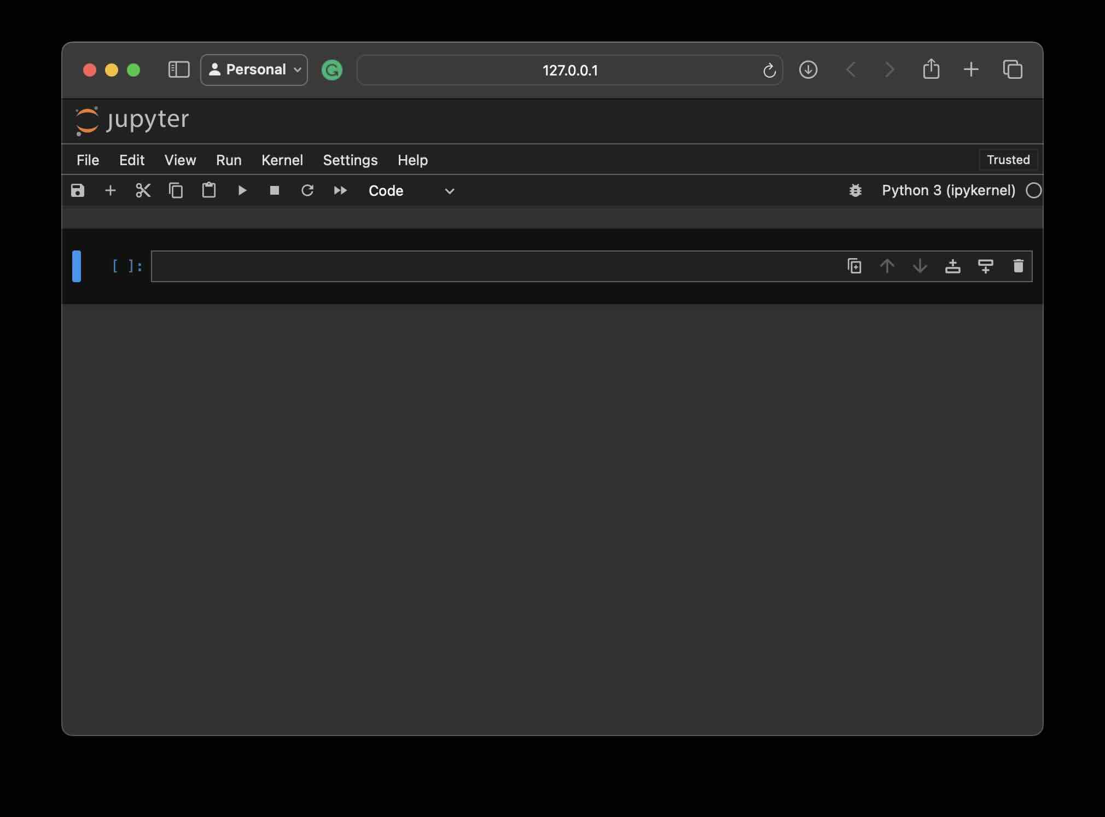Enable the debugger with the bug icon
1105x817 pixels.
click(856, 190)
